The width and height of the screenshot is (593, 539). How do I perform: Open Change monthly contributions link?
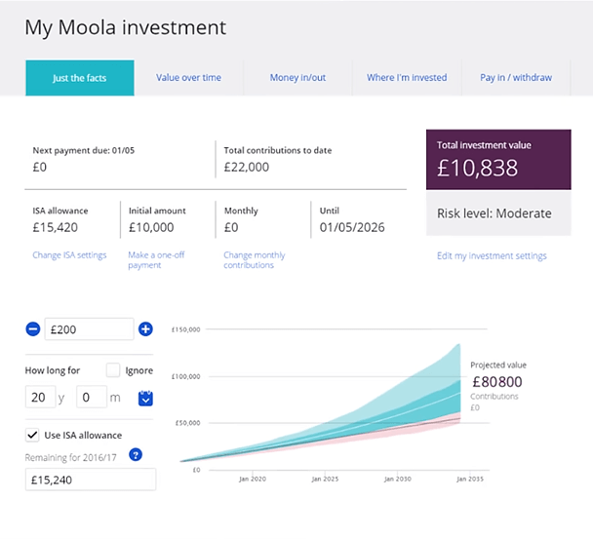pos(255,260)
